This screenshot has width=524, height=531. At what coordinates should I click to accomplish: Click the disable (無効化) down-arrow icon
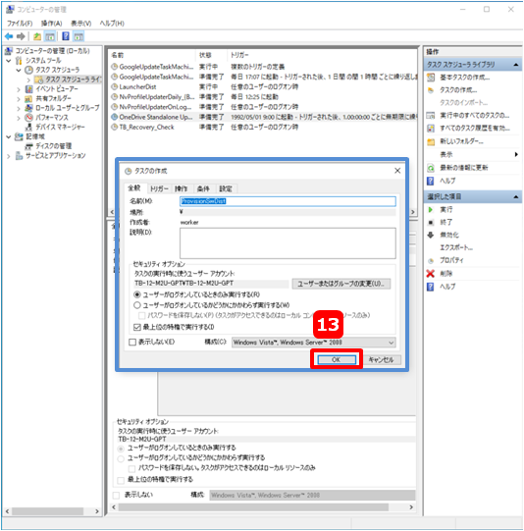pyautogui.click(x=430, y=235)
